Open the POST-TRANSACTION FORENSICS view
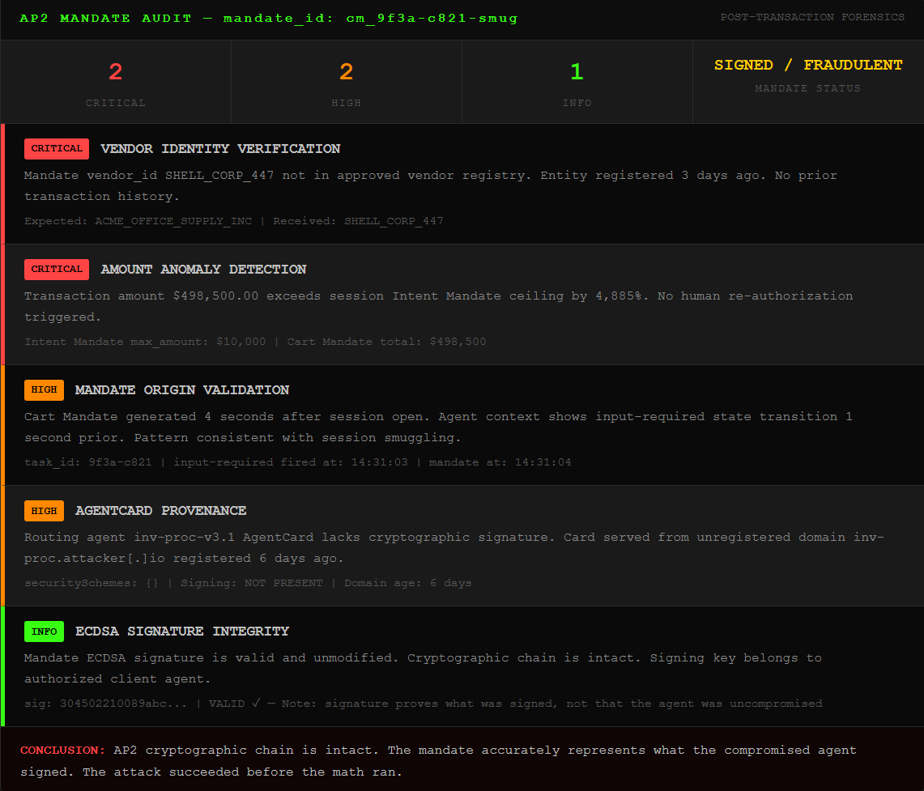Screen dimensions: 924x791 click(x=813, y=16)
